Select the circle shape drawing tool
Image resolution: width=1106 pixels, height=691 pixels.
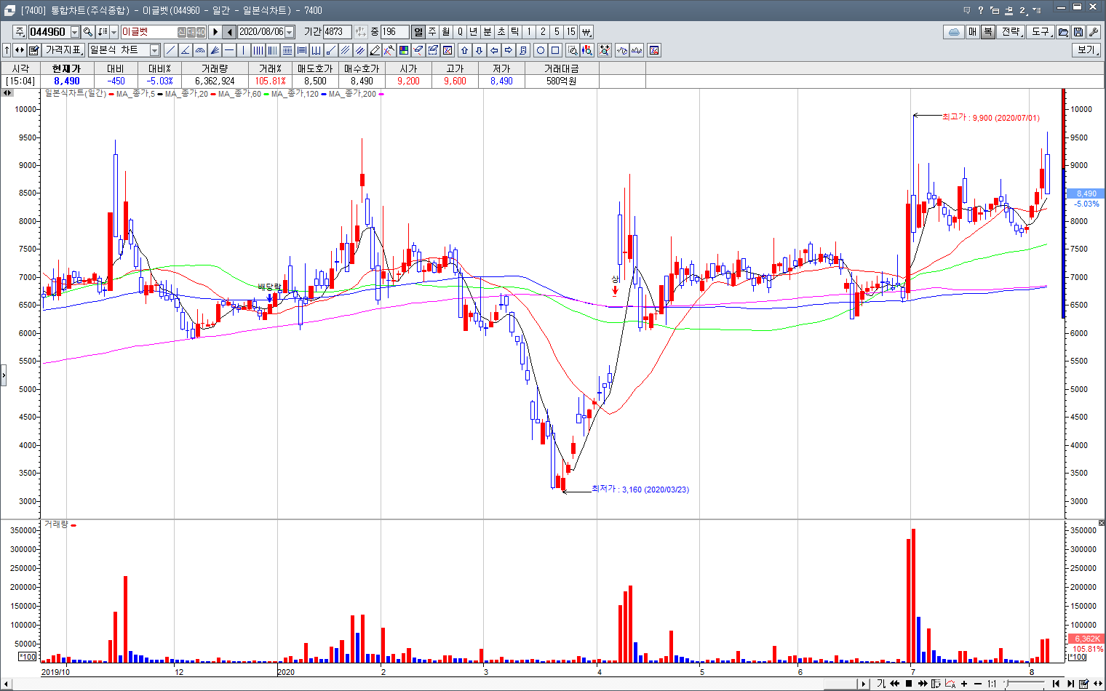[541, 50]
